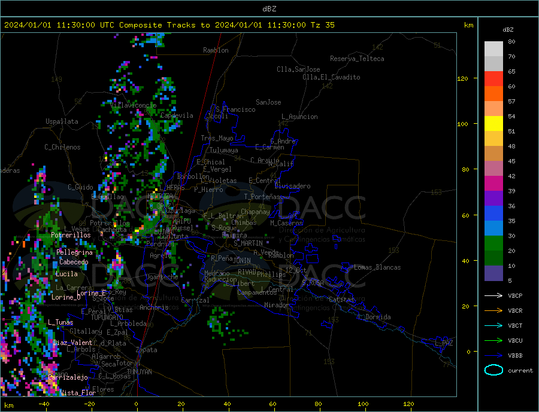Click the 'Composite Tracks' header text

(158, 25)
